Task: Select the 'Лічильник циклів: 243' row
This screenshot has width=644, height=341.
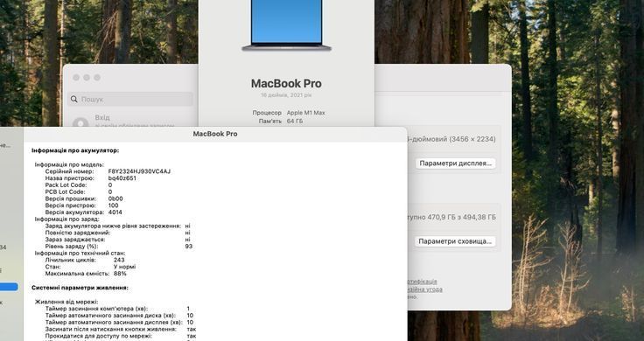Action: click(85, 260)
